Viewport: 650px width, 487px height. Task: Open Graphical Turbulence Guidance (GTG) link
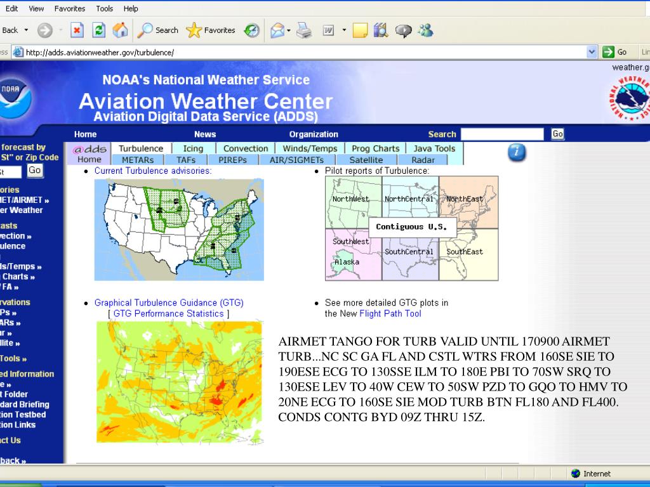[169, 302]
